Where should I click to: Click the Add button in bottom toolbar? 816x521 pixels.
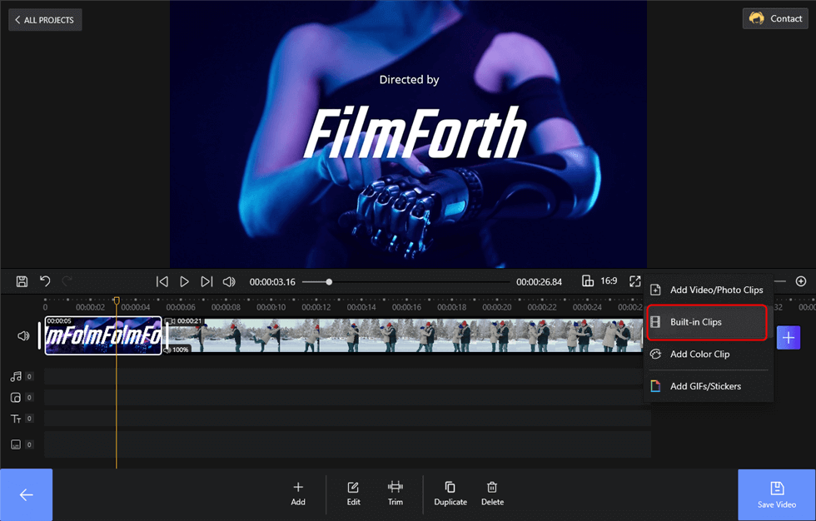(x=298, y=493)
